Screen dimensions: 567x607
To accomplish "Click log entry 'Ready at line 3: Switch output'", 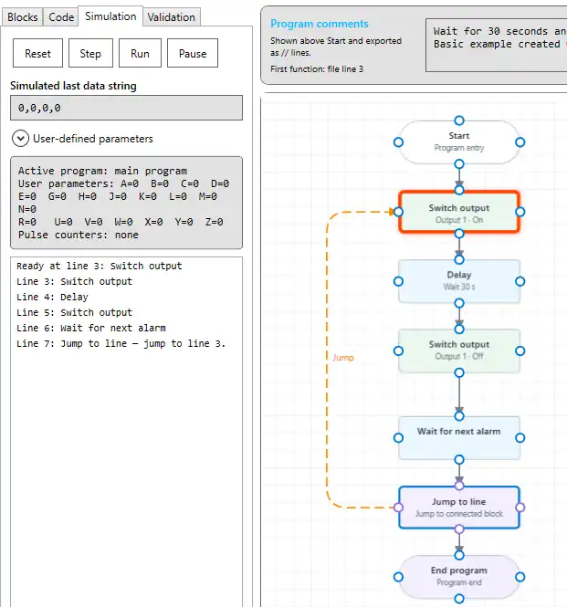I will point(100,266).
